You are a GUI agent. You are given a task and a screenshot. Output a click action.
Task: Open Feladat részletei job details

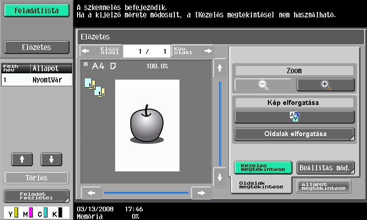click(x=37, y=196)
